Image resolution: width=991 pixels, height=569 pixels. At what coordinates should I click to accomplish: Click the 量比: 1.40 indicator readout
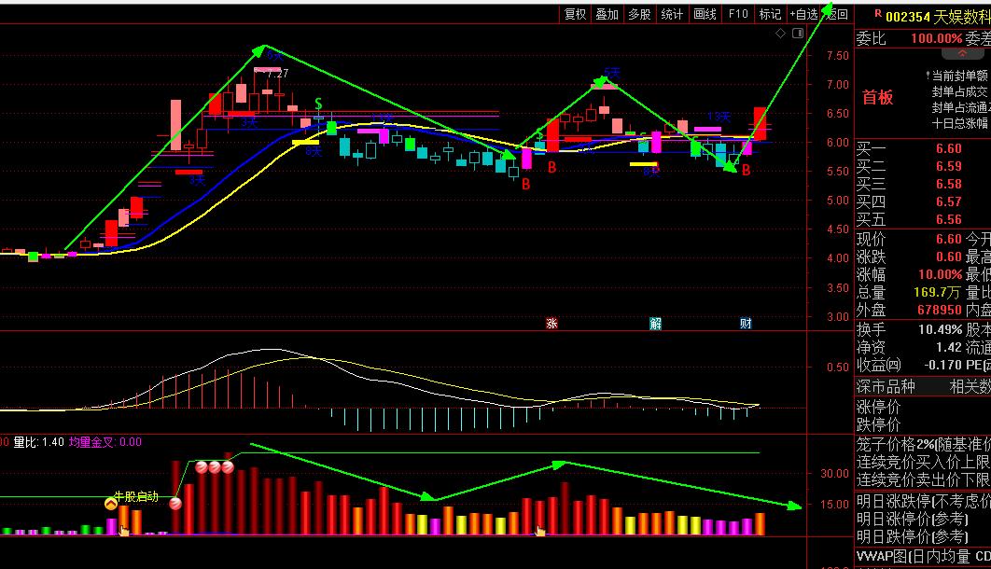tap(39, 442)
